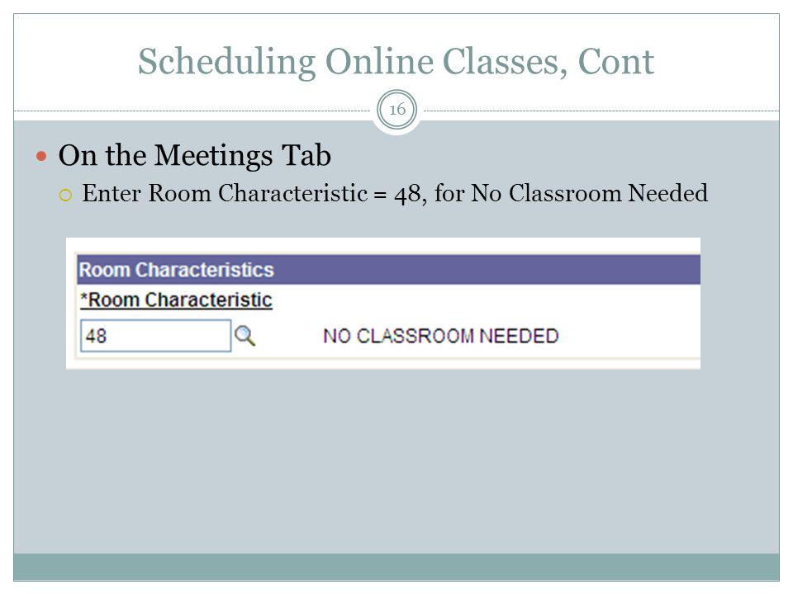Click the teal footer bar of slide
793x594 pixels.
[x=396, y=567]
